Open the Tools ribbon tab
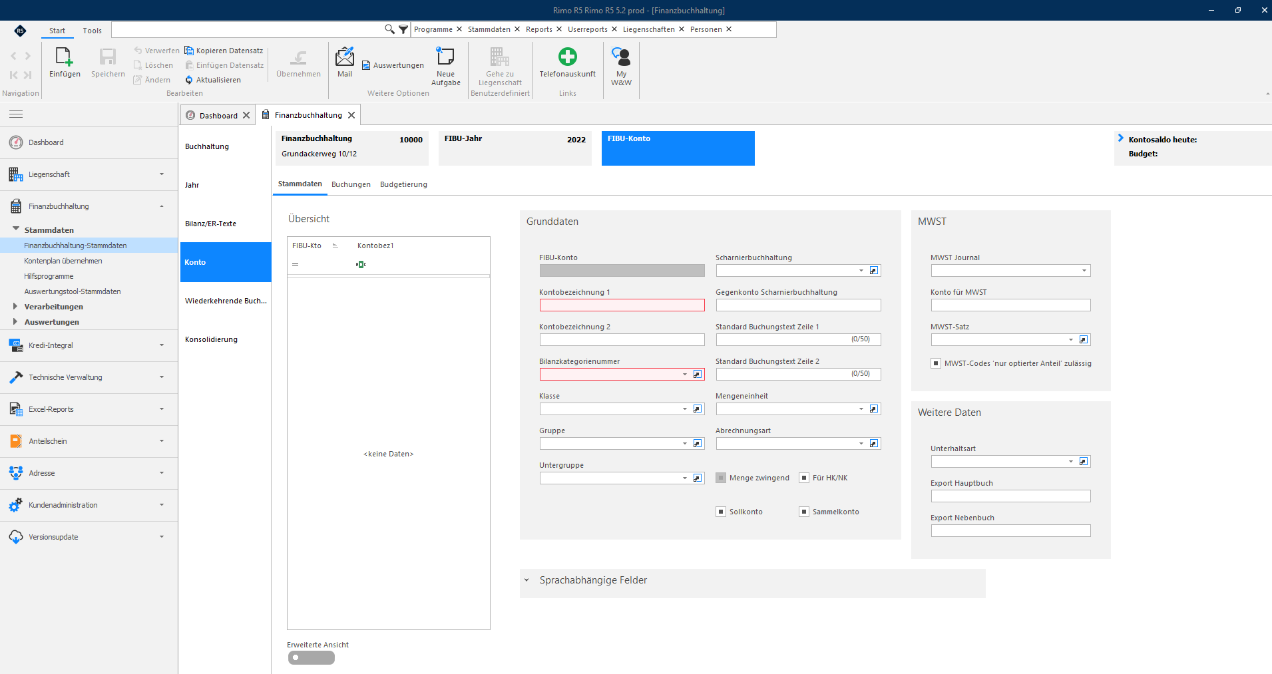Viewport: 1272px width, 674px height. tap(92, 31)
